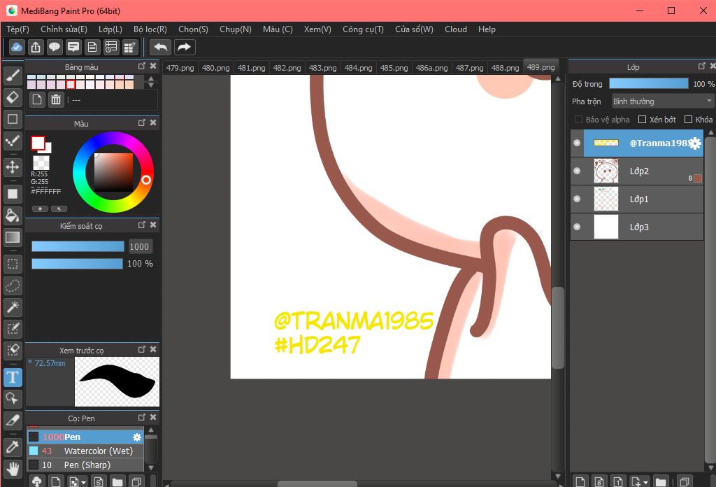The image size is (716, 487).
Task: Select the Shape rectangle tool
Action: (x=13, y=119)
